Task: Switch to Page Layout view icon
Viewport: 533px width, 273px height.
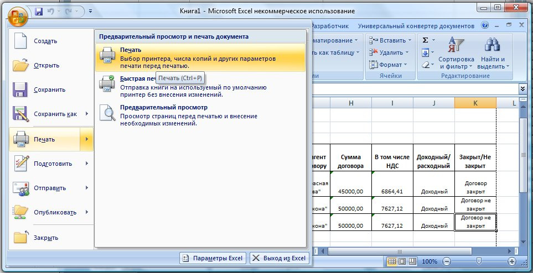Action: tap(402, 261)
